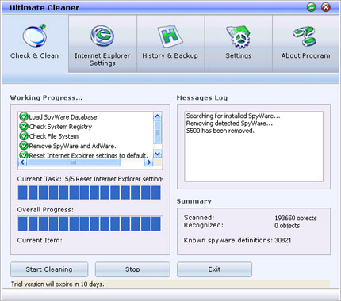Click the '193650 objects' scanned value
The width and height of the screenshot is (341, 301).
pyautogui.click(x=296, y=218)
